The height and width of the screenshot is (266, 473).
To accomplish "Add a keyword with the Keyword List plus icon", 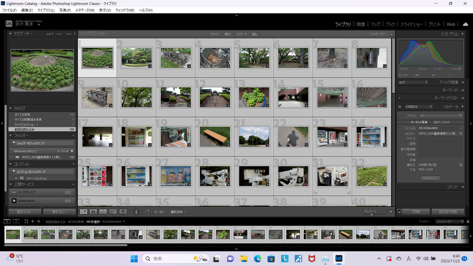I will (400, 98).
